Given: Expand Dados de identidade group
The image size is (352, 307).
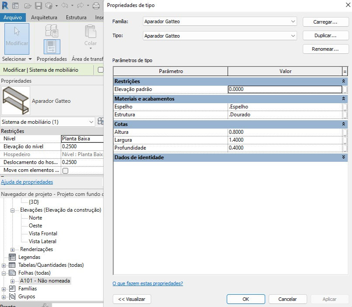Looking at the screenshot, I should point(343,157).
